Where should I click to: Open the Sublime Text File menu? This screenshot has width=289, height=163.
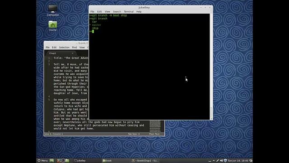pos(47,47)
